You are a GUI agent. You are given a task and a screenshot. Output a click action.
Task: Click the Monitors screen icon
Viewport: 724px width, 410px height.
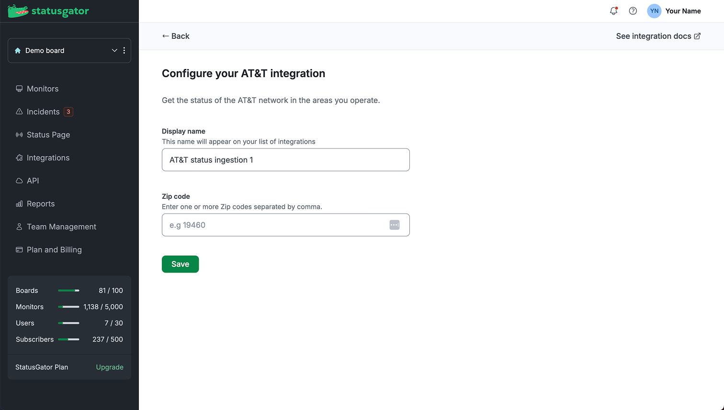point(19,89)
